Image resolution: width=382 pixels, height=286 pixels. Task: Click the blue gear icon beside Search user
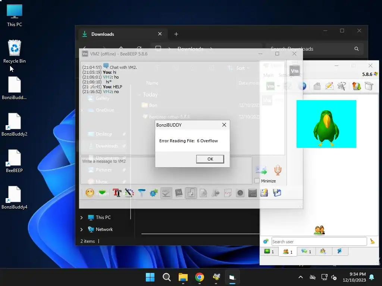(x=266, y=241)
